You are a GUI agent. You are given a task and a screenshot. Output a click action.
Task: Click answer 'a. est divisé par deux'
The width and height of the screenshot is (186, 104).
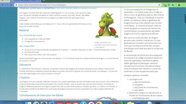[x=141, y=98]
